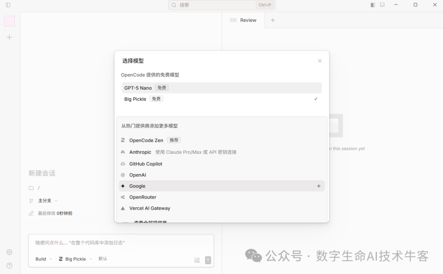Choose GitHub Copilot provider

(x=222, y=164)
